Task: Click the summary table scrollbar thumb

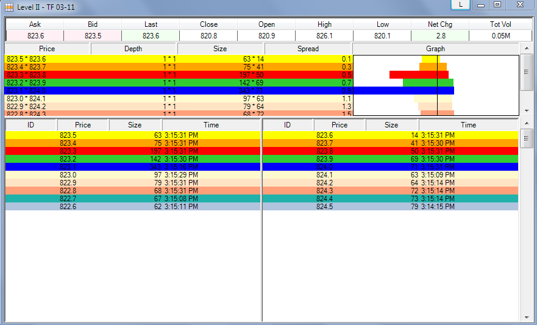Action: point(527,72)
